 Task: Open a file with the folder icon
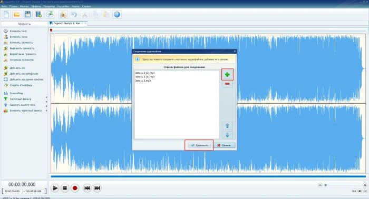[17, 15]
